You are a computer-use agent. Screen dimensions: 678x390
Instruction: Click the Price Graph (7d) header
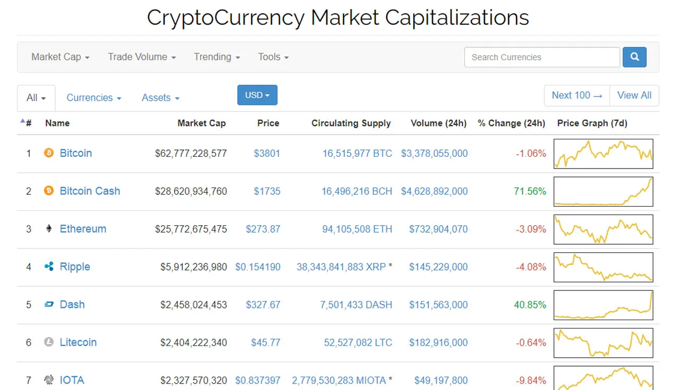[x=592, y=123]
